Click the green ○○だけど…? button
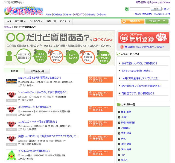 (157, 21)
